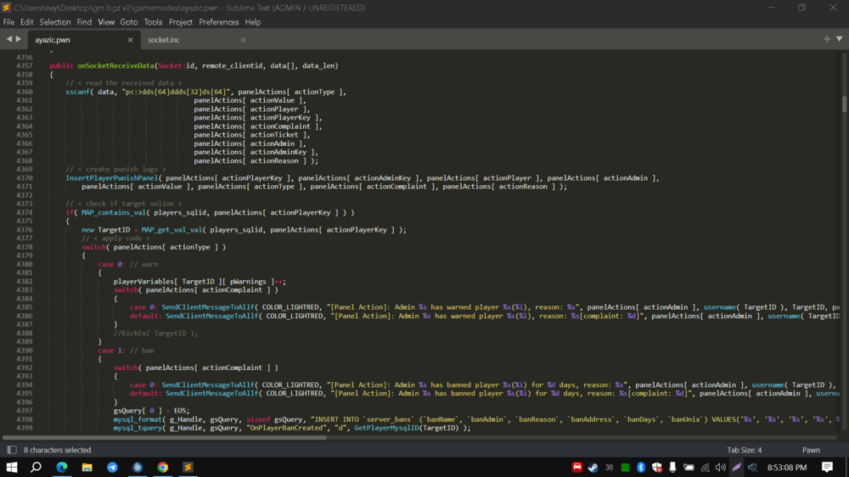Open the Edit menu
The width and height of the screenshot is (849, 477).
coord(26,22)
